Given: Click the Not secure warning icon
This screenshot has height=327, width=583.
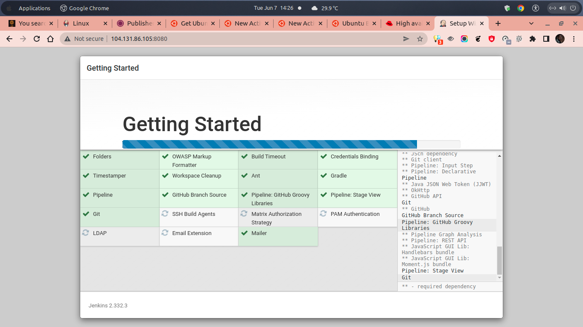Looking at the screenshot, I should click(67, 39).
